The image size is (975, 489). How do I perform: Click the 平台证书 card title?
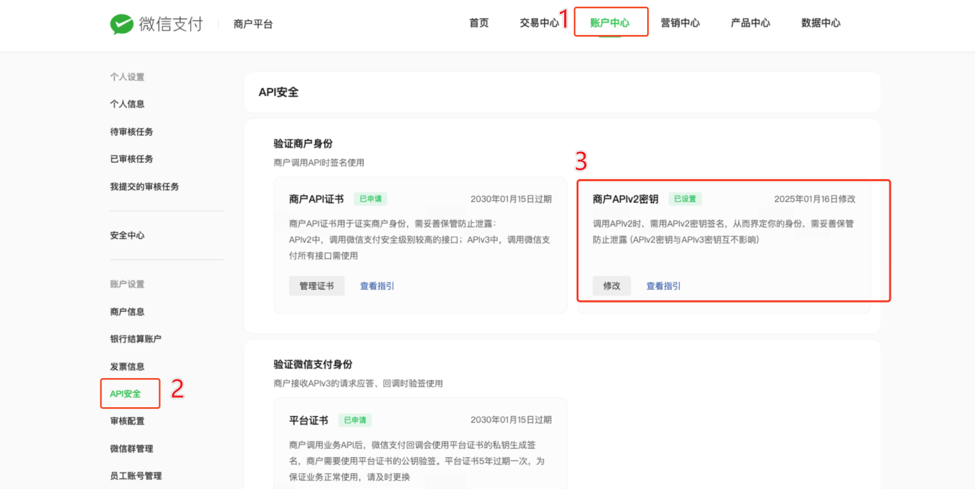click(309, 420)
